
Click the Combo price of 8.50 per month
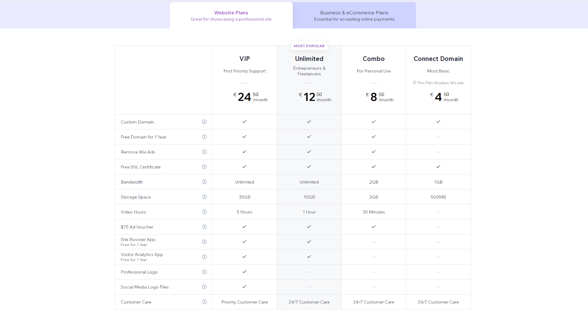click(380, 97)
